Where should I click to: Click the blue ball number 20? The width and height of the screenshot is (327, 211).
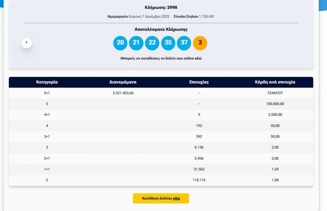[120, 43]
